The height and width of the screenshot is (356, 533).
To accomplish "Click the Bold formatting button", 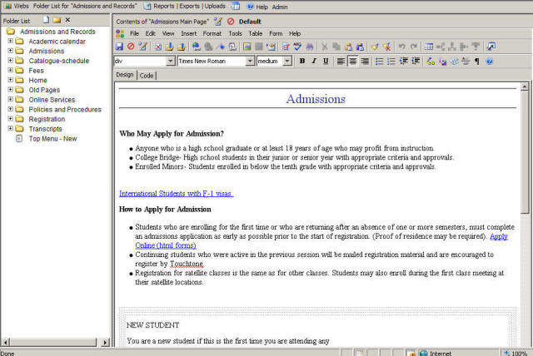I will click(301, 61).
